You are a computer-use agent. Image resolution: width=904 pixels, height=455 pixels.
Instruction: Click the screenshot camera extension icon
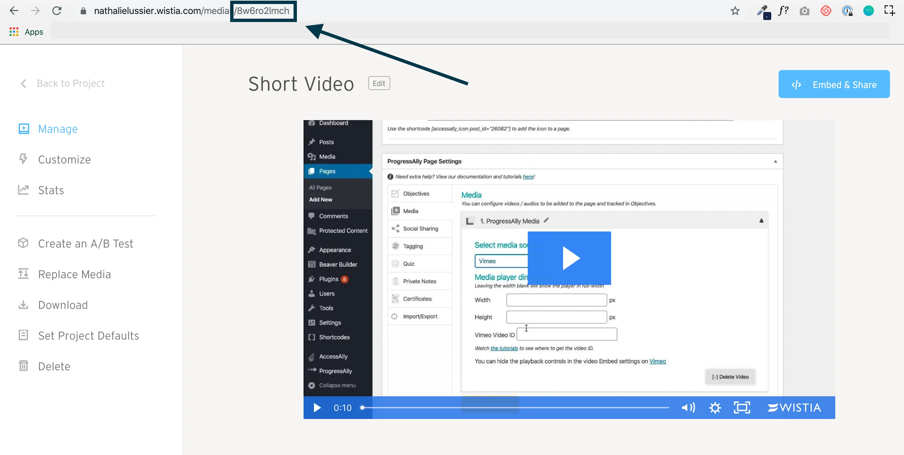[x=805, y=11]
